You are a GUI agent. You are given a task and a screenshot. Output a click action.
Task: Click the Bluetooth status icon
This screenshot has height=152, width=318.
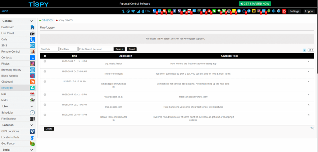point(123,11)
